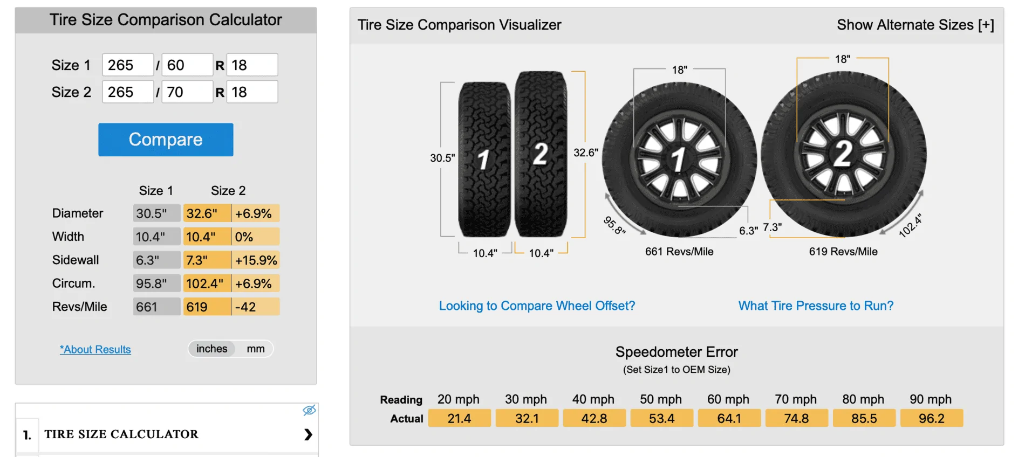Screen dimensions: 1025x457
Task: Click Looking to Compare Wheel Offset link
Action: pyautogui.click(x=537, y=306)
